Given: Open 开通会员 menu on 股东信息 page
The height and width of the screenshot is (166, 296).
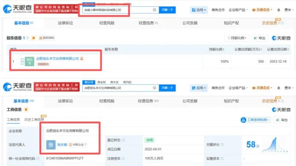Looking at the screenshot, I should [x=262, y=10].
